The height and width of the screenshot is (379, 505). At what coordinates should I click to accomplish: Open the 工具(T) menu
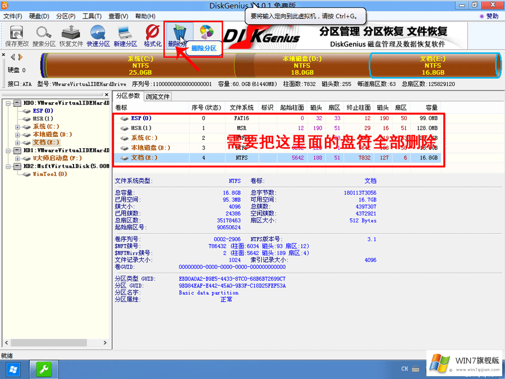pos(91,16)
